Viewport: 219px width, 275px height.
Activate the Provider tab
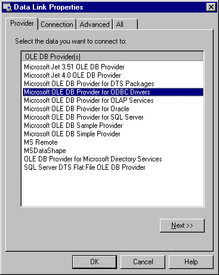point(22,23)
